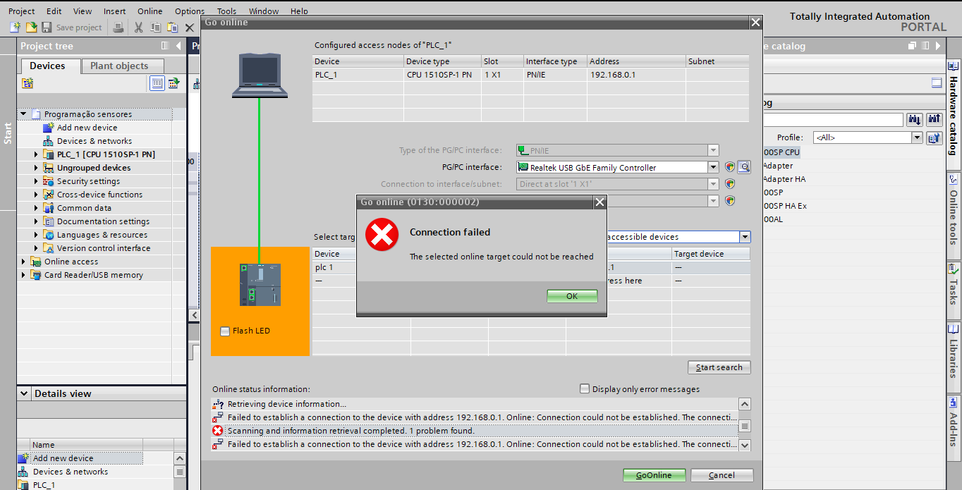Click the shield icon beside Connection to interface/subnet
Screen dimensions: 962x490
pos(730,184)
